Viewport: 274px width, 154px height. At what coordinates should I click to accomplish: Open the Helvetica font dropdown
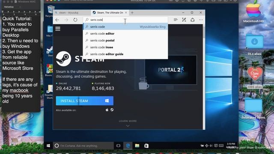pos(12,7)
